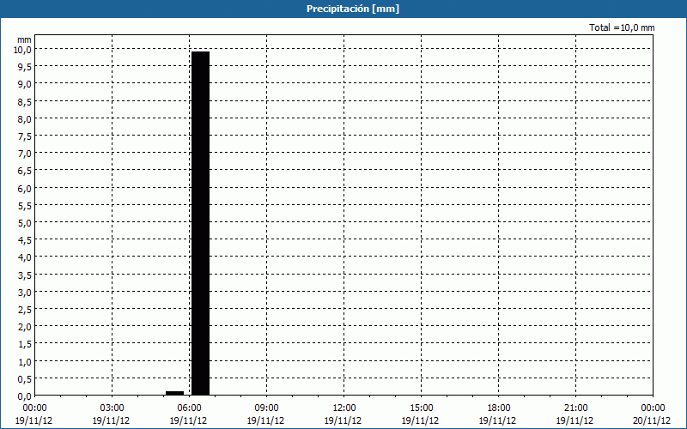The height and width of the screenshot is (429, 687).
Task: Click the '9,5' y-axis label
Action: [x=25, y=67]
